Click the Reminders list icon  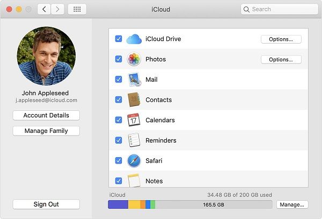[134, 140]
